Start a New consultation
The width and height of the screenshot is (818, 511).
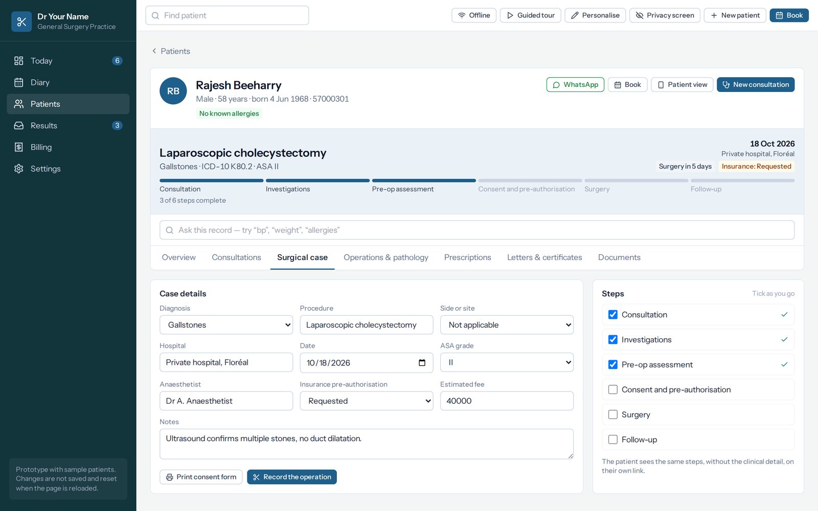pyautogui.click(x=756, y=85)
